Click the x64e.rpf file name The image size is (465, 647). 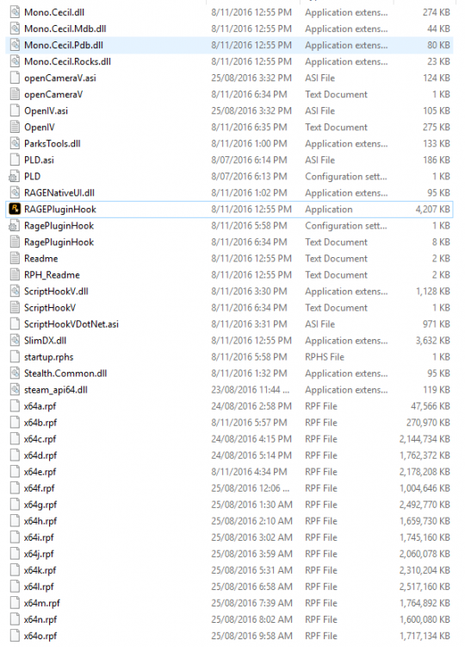point(40,472)
